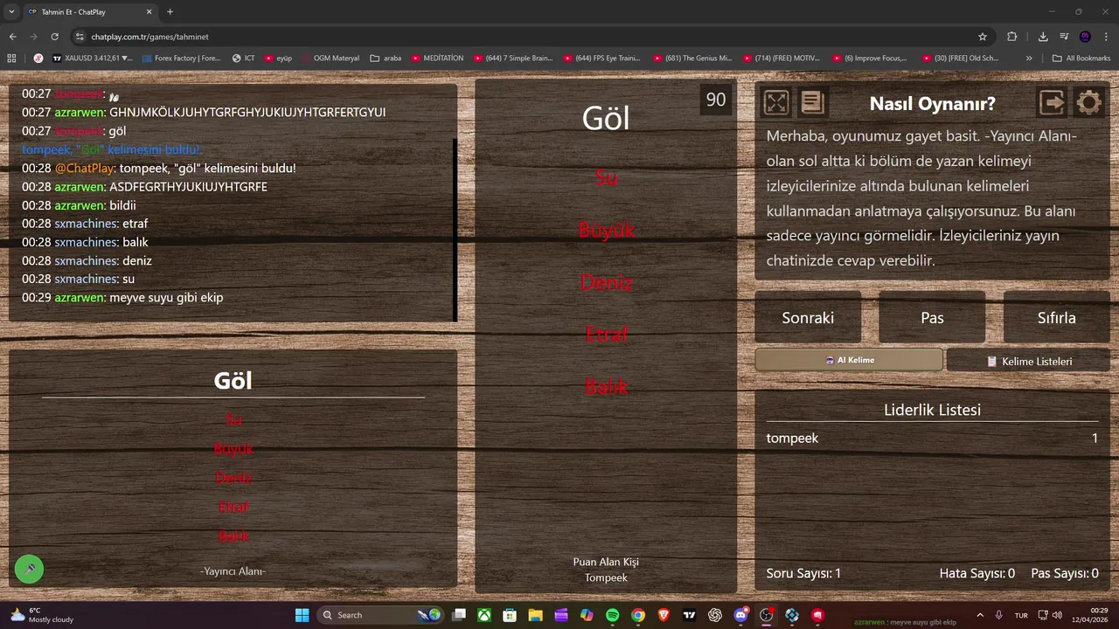
Task: Open Google Chrome taskbar icon
Action: coord(638,615)
